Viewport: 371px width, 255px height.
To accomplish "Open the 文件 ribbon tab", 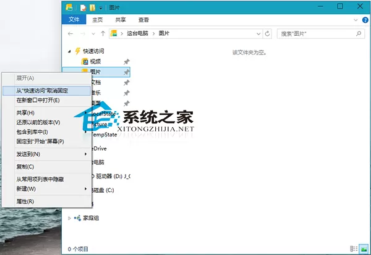I will 74,19.
